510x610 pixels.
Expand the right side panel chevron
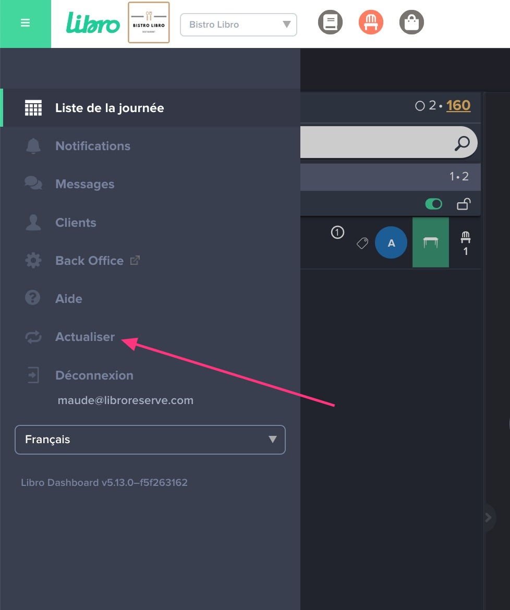[x=488, y=517]
